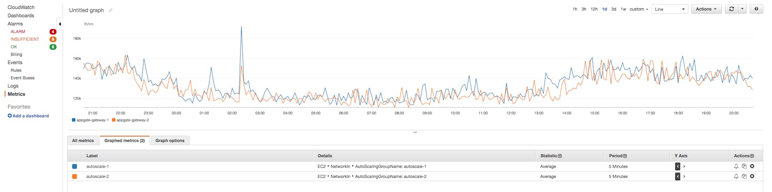
Task: Set autoscale-2 Y axis to right
Action: (x=684, y=177)
